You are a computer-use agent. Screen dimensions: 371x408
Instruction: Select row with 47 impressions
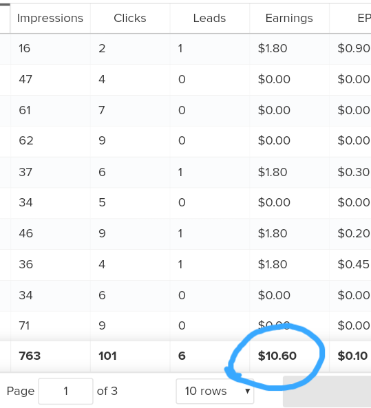click(x=185, y=79)
